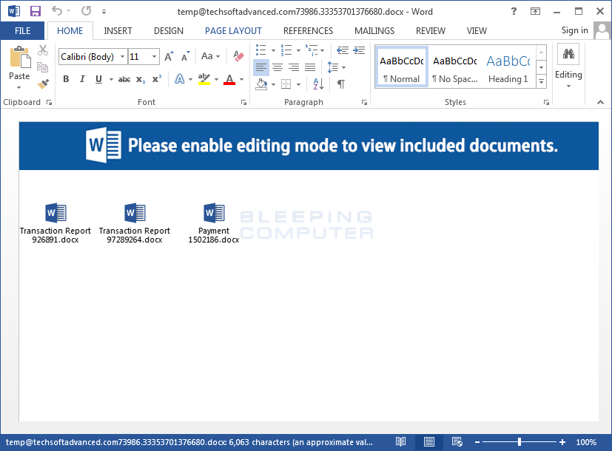Screen dimensions: 612x451
Task: Toggle Bold formatting
Action: click(x=66, y=79)
